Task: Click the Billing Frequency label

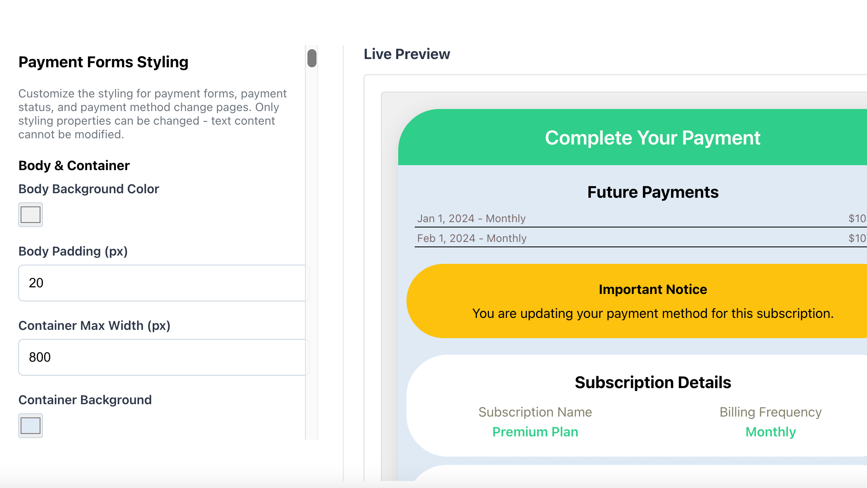Action: tap(770, 412)
